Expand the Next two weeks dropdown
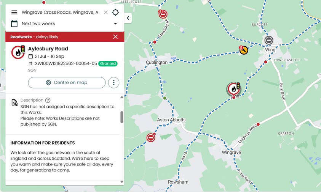 tap(115, 24)
